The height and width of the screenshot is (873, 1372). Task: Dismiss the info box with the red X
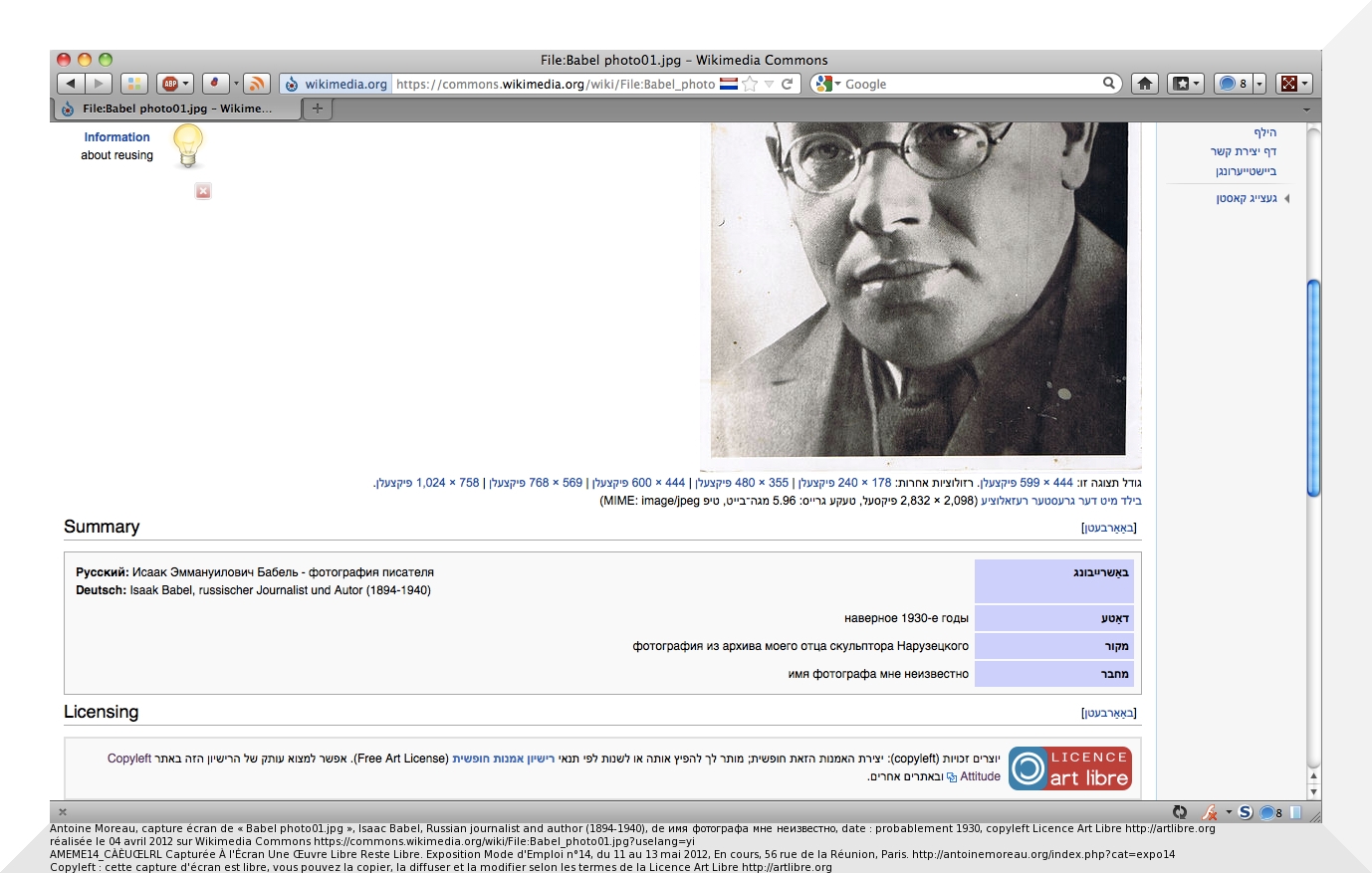[203, 191]
